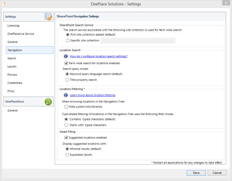Select Specific site collection radio option
Screen dimensions: 232x181
point(68,41)
